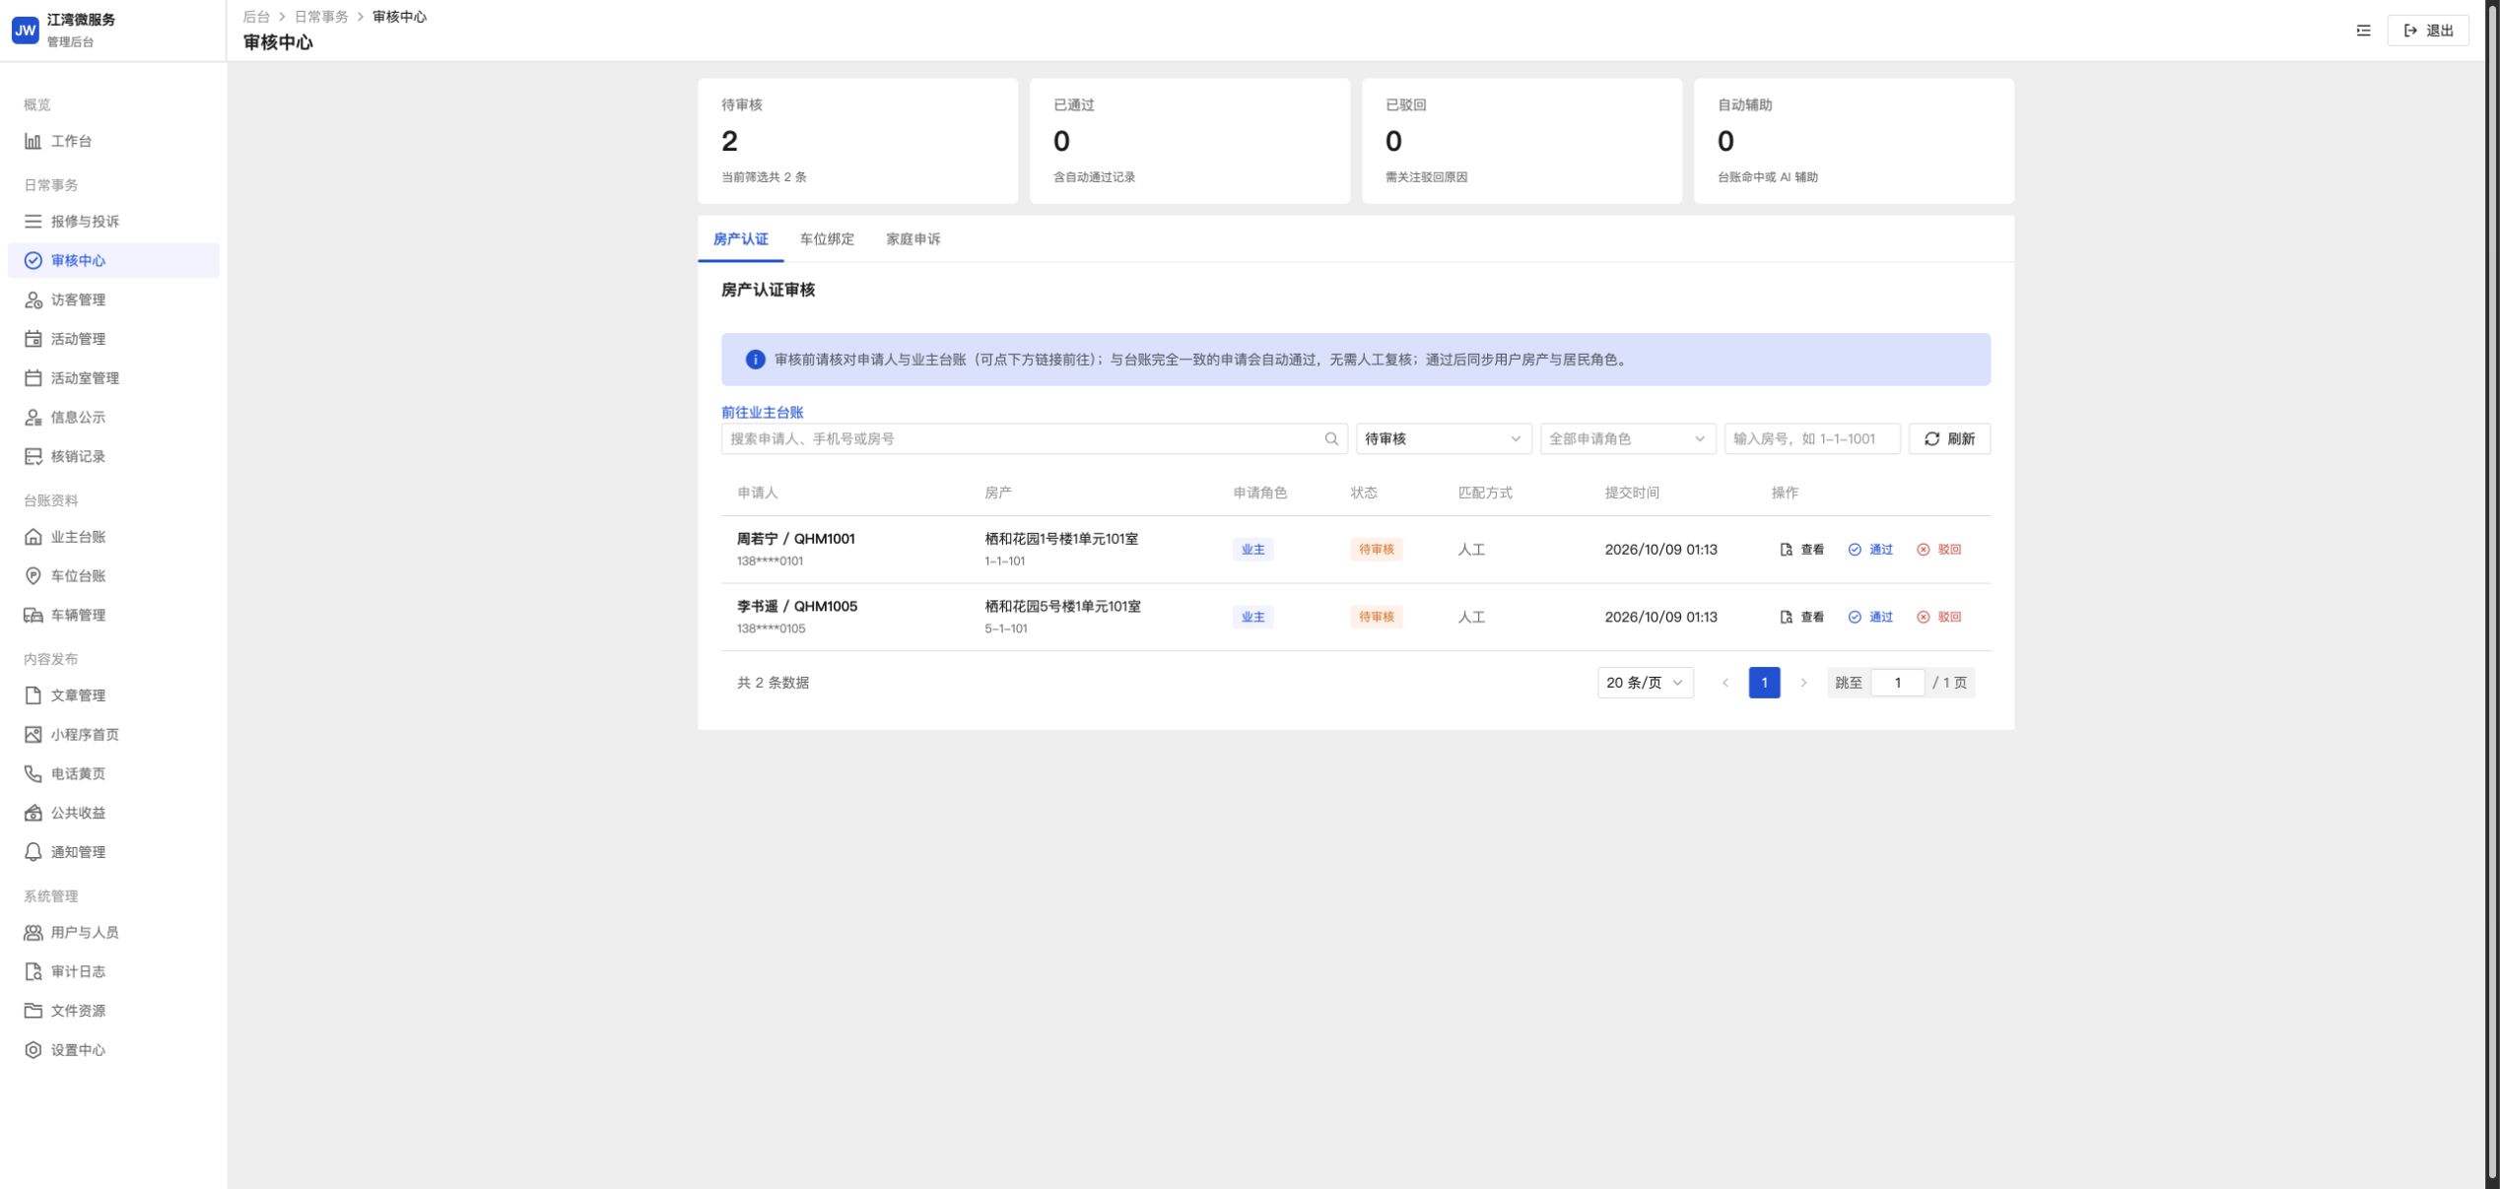Click the 车辆管理 car icon
The height and width of the screenshot is (1189, 2500).
(33, 616)
